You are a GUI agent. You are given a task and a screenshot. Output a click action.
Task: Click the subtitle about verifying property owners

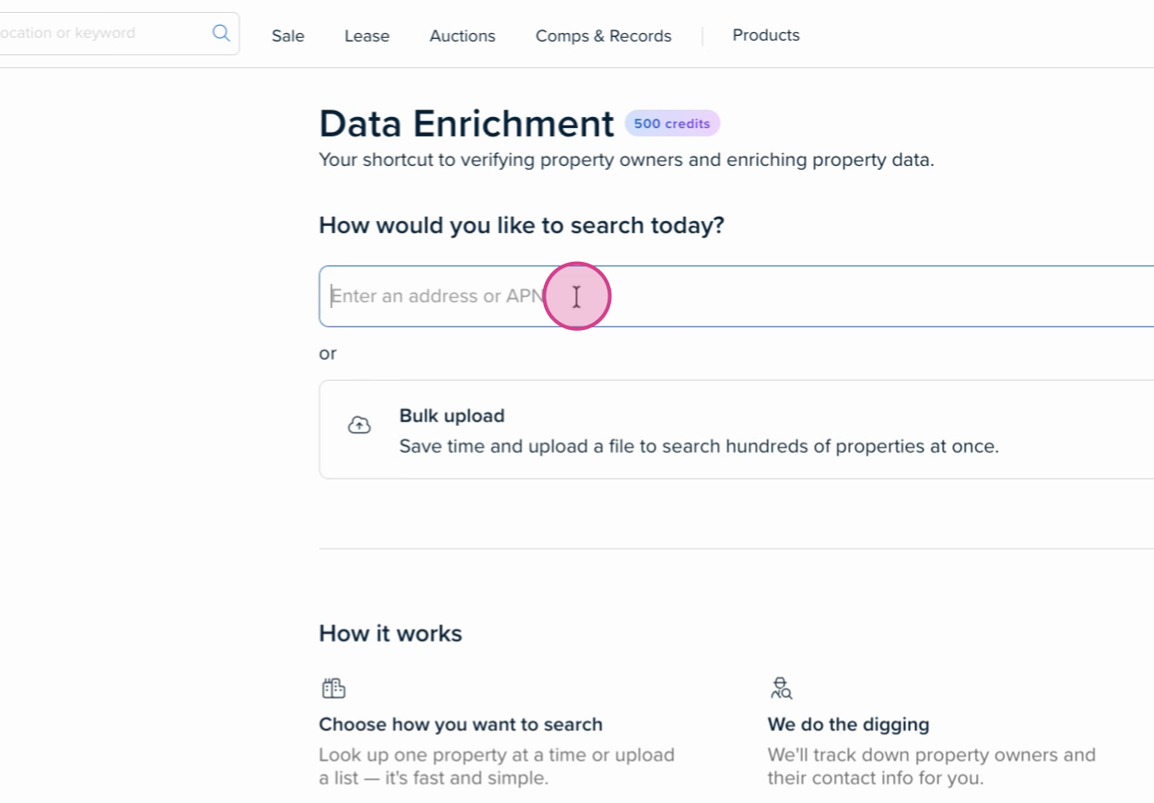click(x=626, y=159)
